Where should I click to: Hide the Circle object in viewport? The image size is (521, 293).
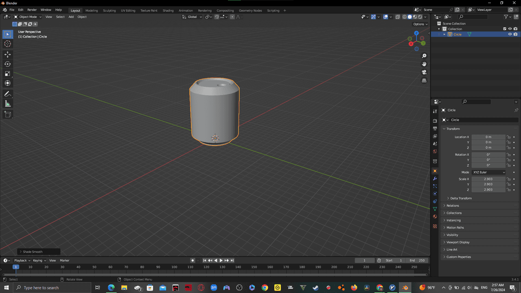tap(510, 35)
